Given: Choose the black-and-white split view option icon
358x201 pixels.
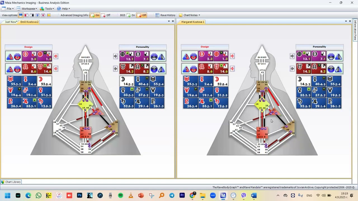Looking at the screenshot, I should click(32, 15).
